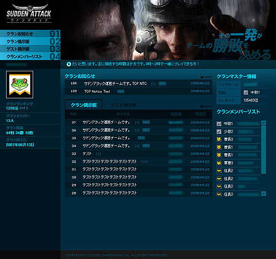
Task: Click clan founding date 2007年08月13日
Action: 20,145
